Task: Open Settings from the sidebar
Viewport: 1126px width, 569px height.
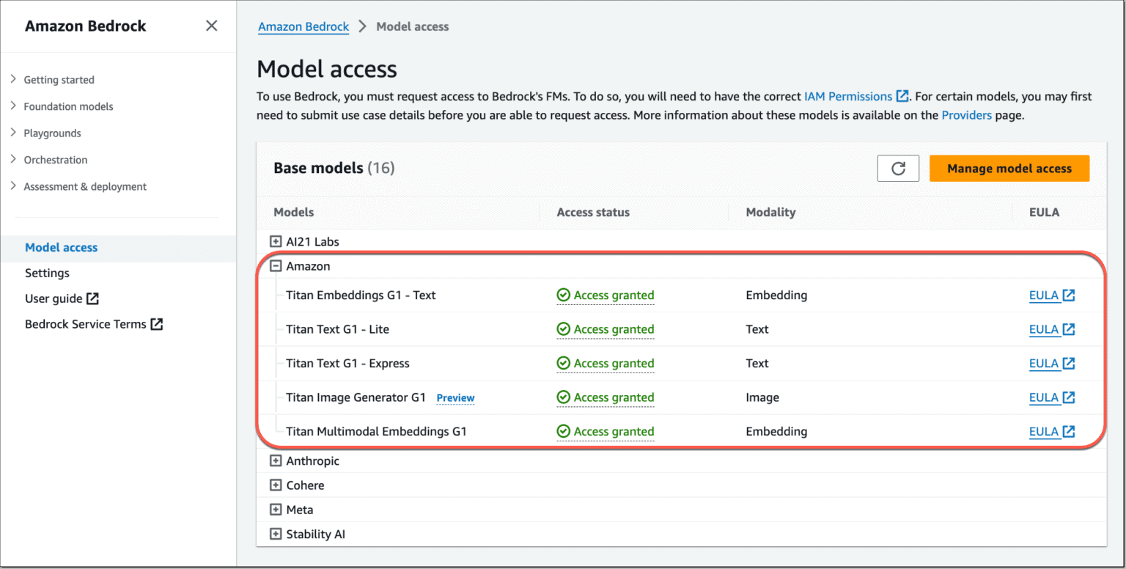Action: tap(47, 272)
